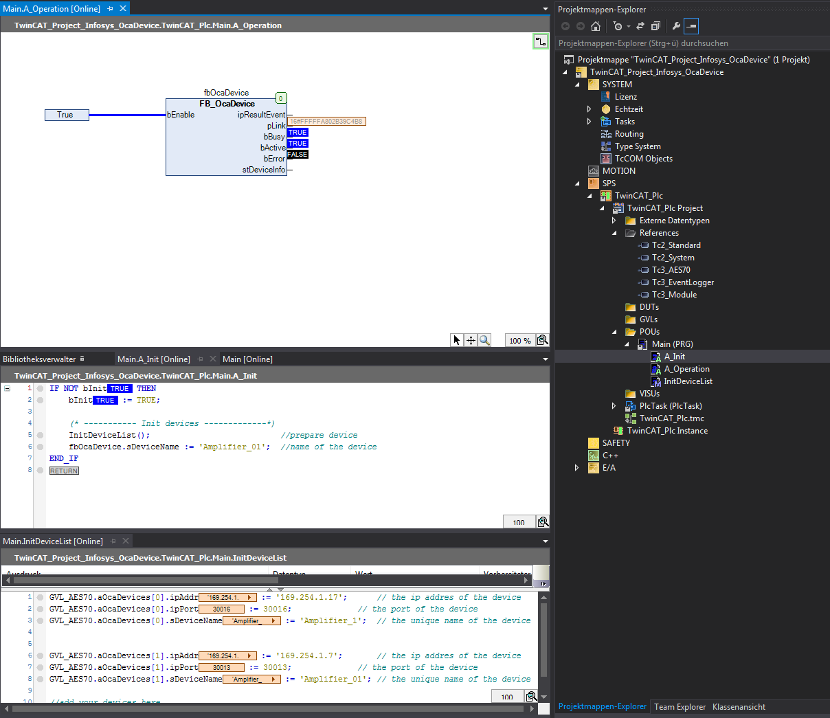Image resolution: width=830 pixels, height=718 pixels.
Task: Click the RETURN statement in A_Init
Action: click(x=64, y=471)
